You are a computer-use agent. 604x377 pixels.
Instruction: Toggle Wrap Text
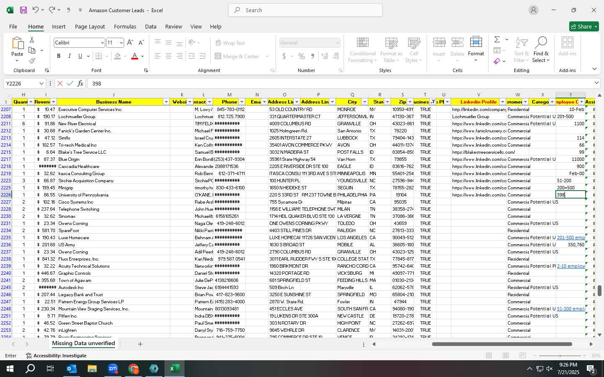pyautogui.click(x=230, y=43)
